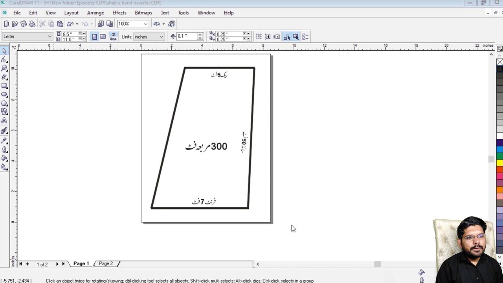Click the Export icon
The width and height of the screenshot is (503, 283).
pos(109,24)
